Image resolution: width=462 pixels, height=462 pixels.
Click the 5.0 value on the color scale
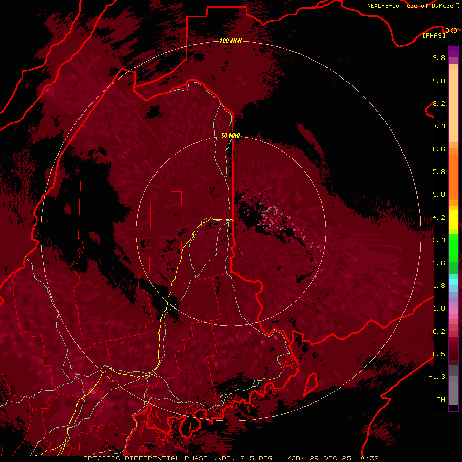click(439, 195)
